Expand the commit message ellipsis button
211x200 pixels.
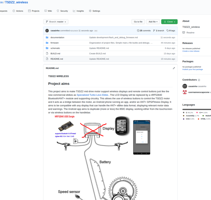click(x=96, y=31)
